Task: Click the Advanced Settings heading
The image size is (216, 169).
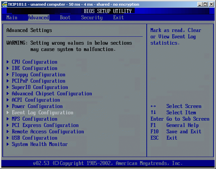Action: click(x=29, y=30)
